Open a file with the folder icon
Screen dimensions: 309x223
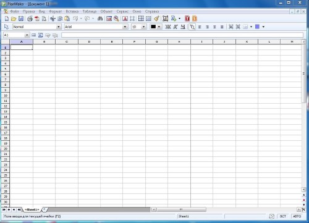[x=14, y=19]
